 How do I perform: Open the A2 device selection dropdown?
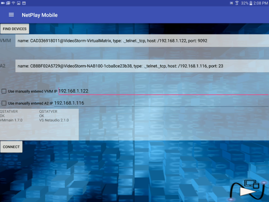(142, 66)
